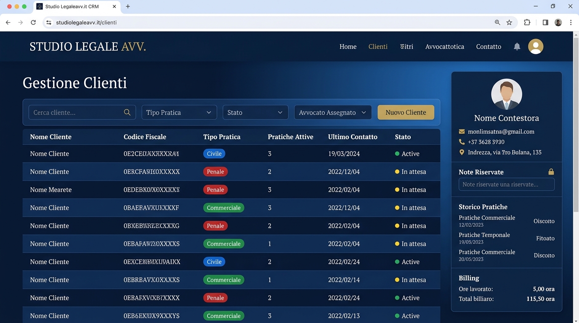Click the Note riservate input field

click(506, 184)
